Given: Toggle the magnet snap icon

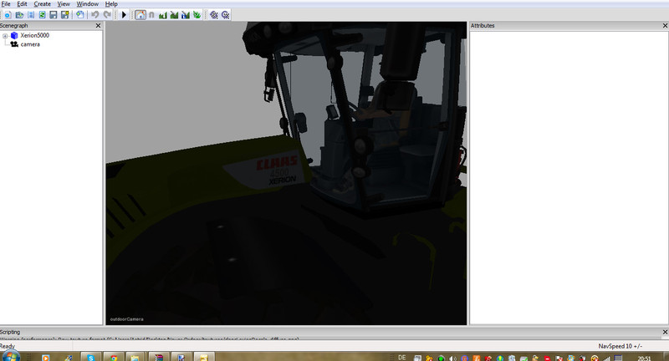Looking at the screenshot, I should (151, 15).
